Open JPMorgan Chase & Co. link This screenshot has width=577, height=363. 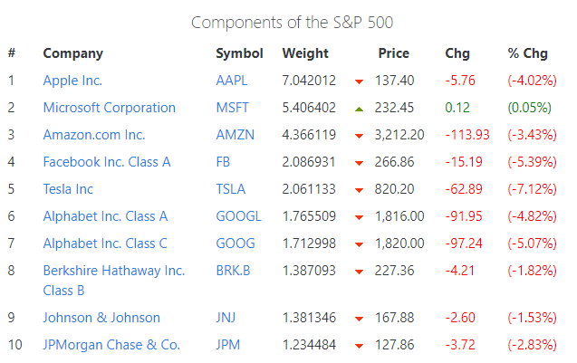coord(111,345)
